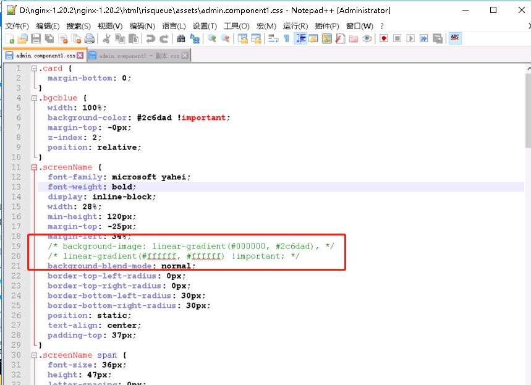
Task: Save the current file with Save icon
Action: 36,39
